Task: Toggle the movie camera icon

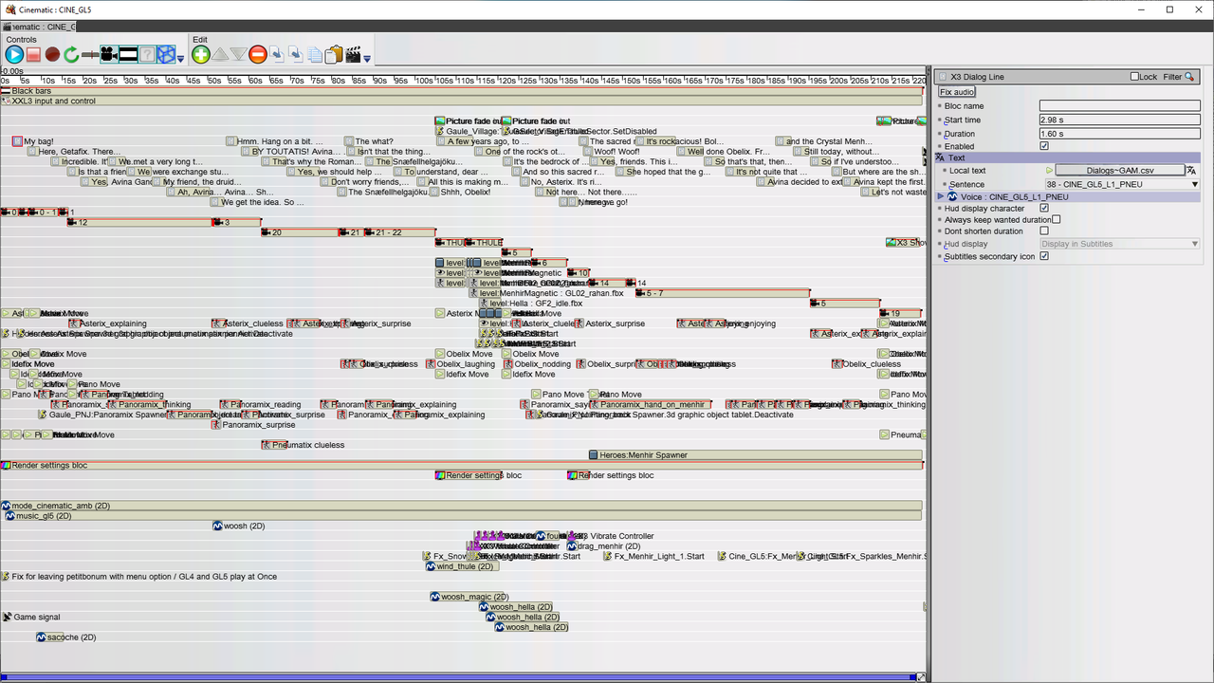Action: coord(108,55)
